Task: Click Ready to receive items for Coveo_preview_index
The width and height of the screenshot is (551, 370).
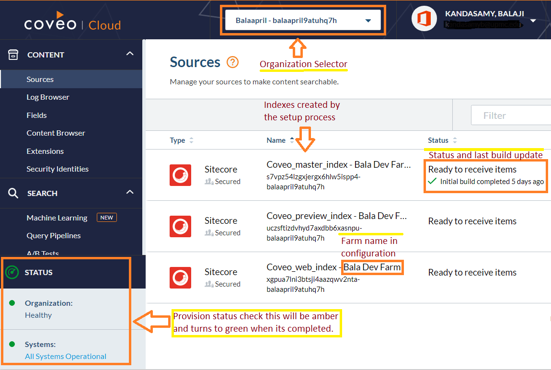Action: pyautogui.click(x=472, y=221)
